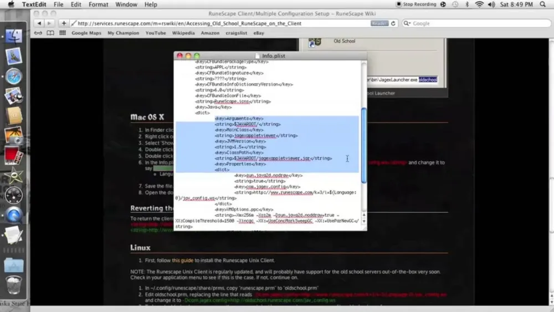This screenshot has width=554, height=312.
Task: Open Address Book in the Dock
Action: tap(13, 116)
